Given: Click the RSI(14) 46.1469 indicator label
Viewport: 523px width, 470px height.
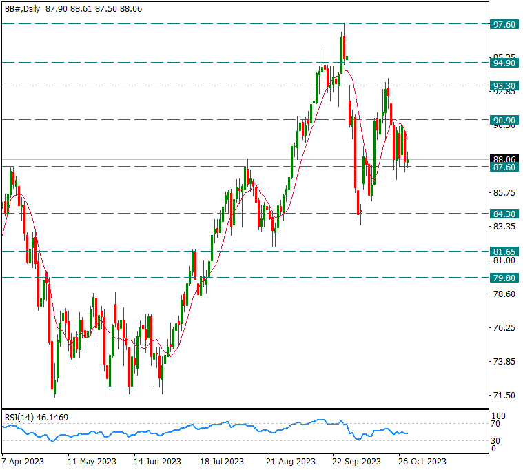Looking at the screenshot, I should coord(37,418).
